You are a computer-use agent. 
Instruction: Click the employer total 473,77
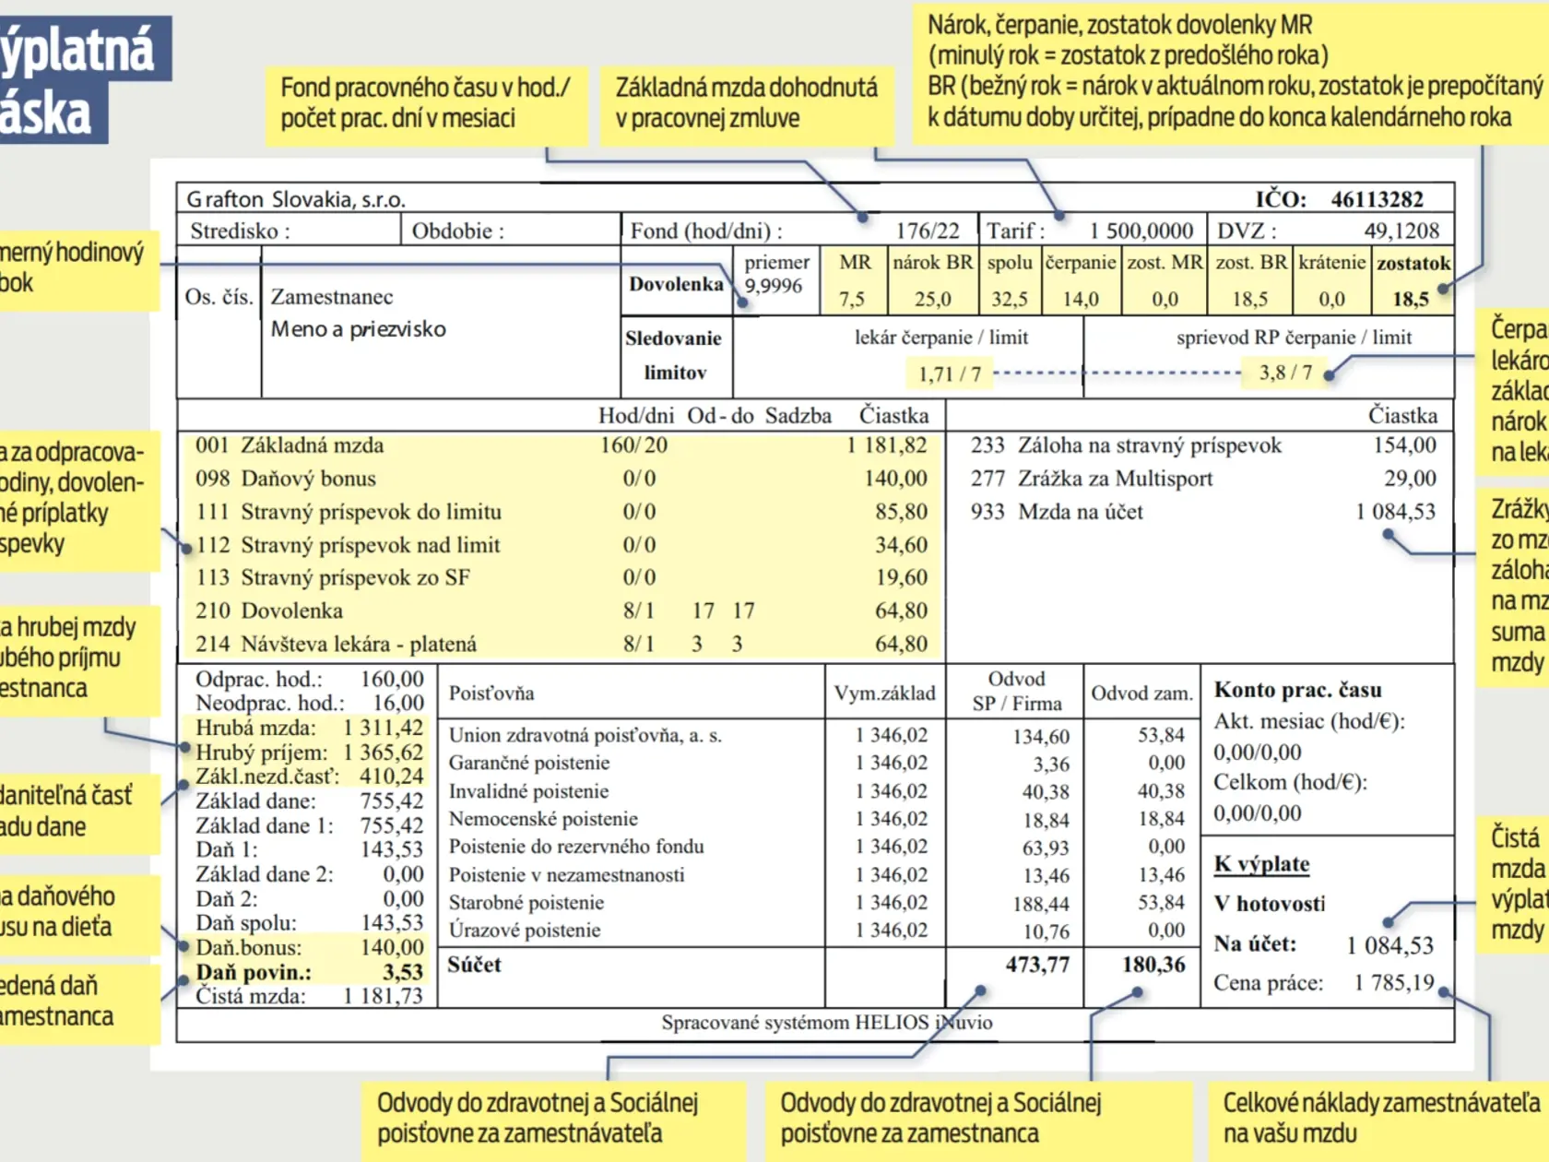[1037, 965]
